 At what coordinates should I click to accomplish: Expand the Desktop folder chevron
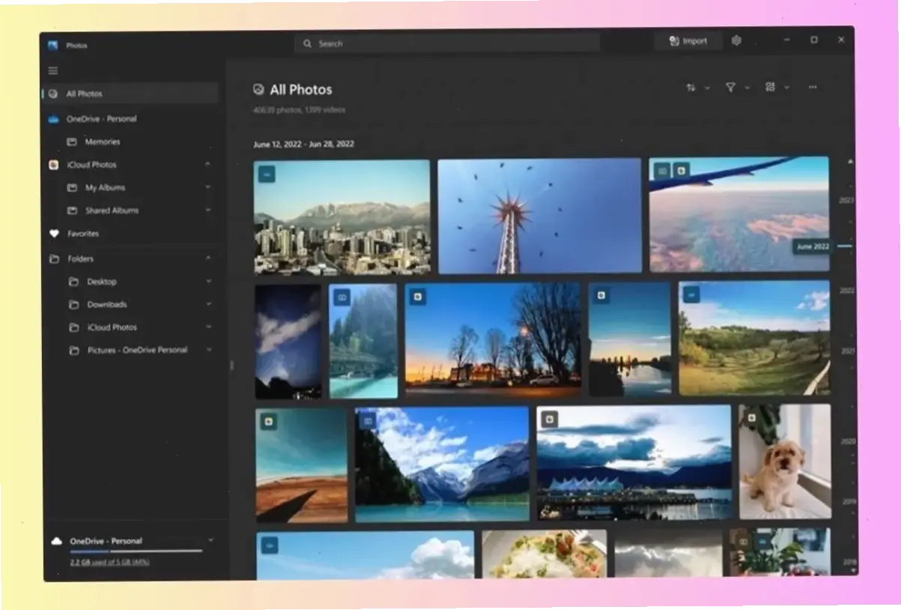208,282
